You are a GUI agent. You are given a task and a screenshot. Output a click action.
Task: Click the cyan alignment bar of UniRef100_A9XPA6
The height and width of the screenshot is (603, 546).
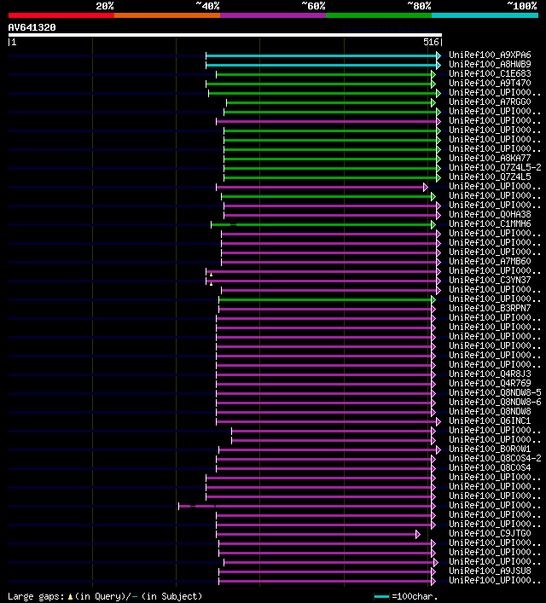tap(322, 55)
